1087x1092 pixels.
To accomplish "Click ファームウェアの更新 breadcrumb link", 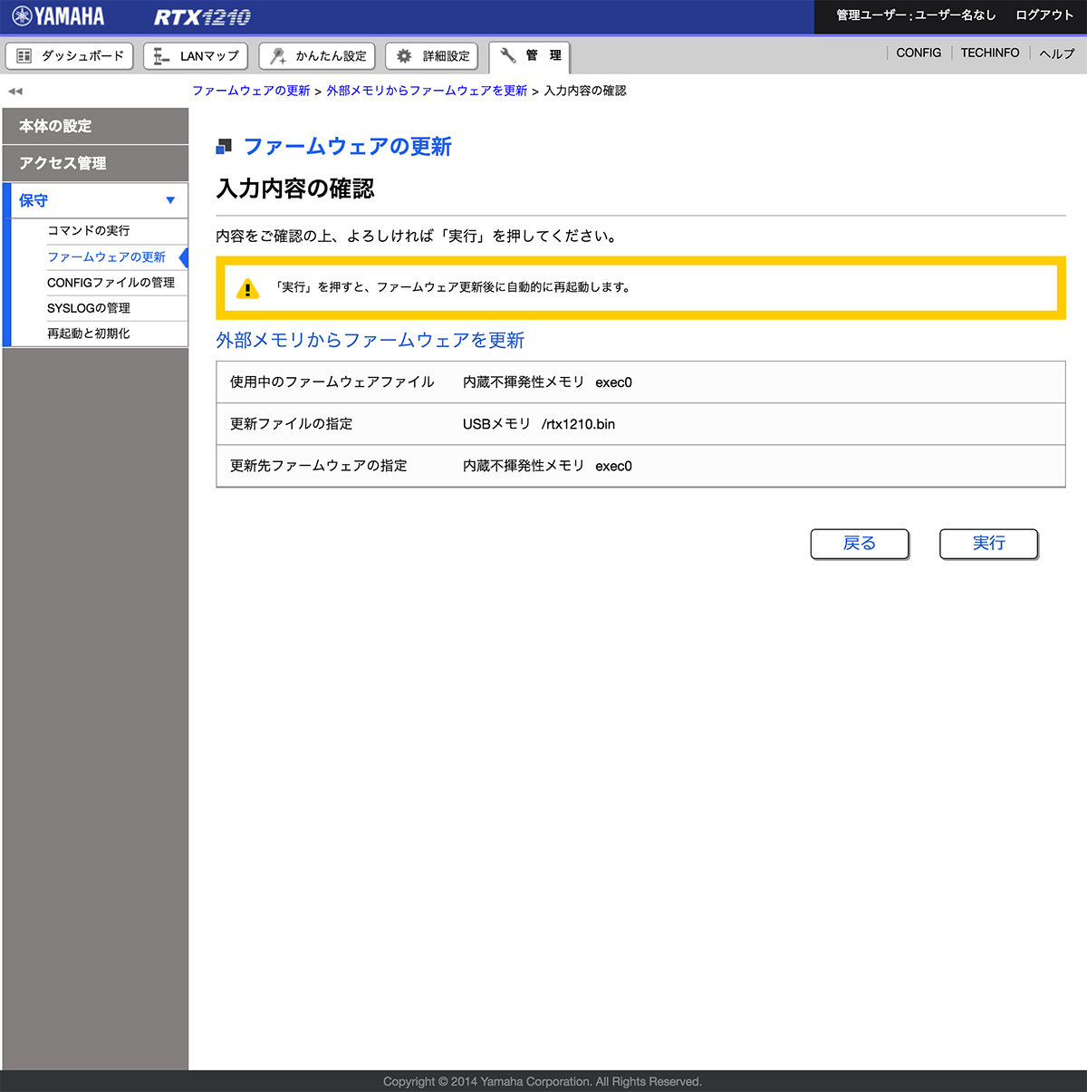I will [251, 91].
